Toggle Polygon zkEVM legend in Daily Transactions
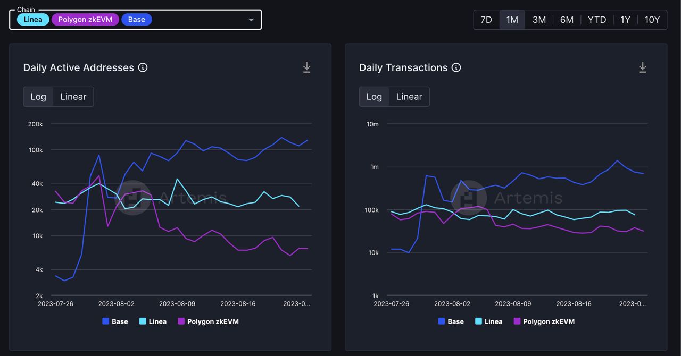The width and height of the screenshot is (681, 356). 544,321
